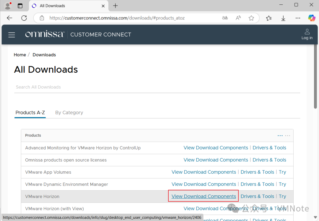
Task: Open Drivers & Tools for open source licenses
Action: (x=269, y=160)
